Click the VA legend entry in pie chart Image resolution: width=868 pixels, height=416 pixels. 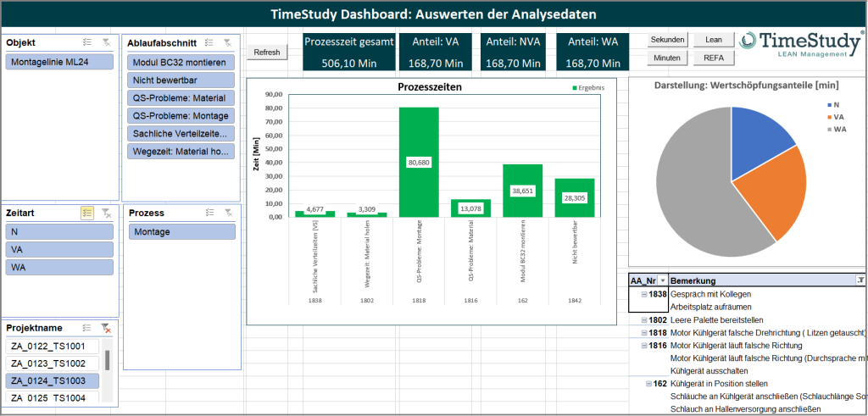coord(834,117)
